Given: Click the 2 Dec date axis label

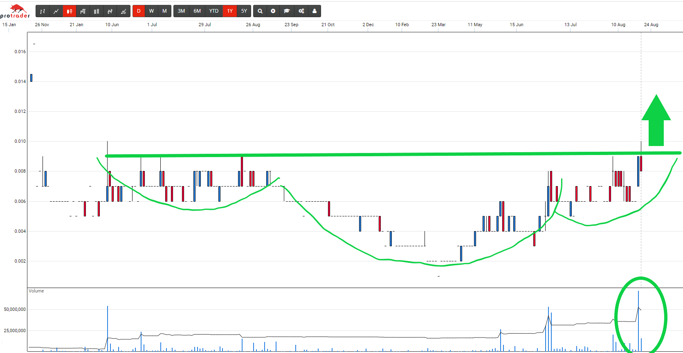Looking at the screenshot, I should pyautogui.click(x=368, y=25).
